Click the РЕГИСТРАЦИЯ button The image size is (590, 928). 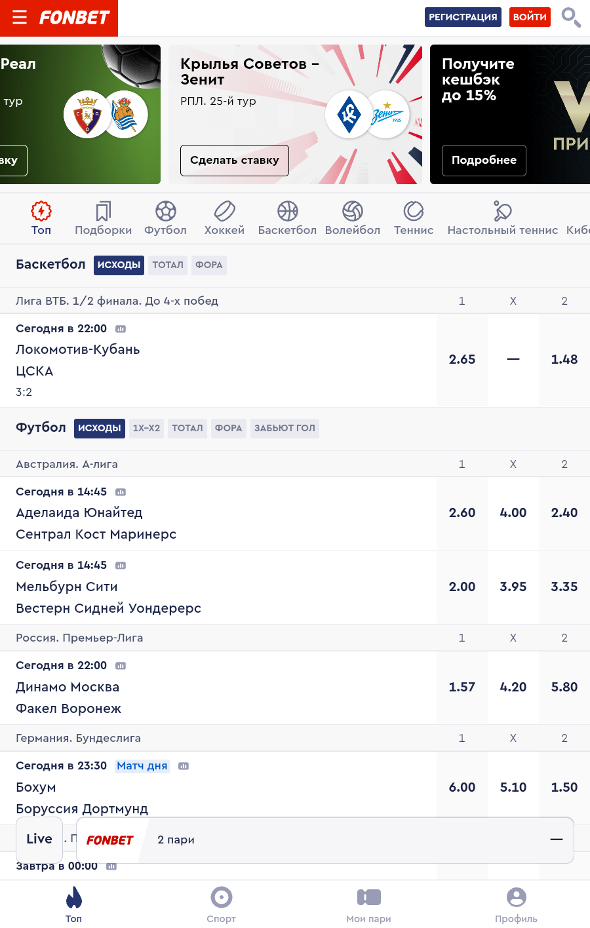click(463, 17)
